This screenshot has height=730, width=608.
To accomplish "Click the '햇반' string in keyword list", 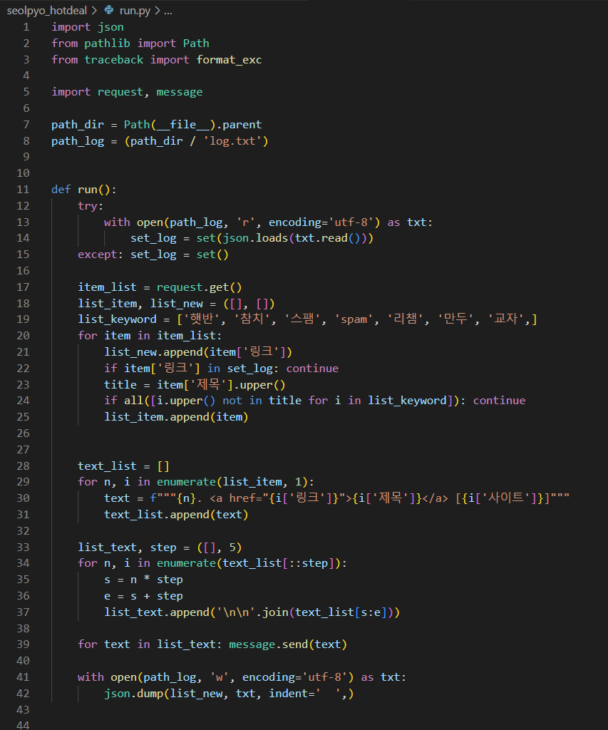I will [x=201, y=319].
